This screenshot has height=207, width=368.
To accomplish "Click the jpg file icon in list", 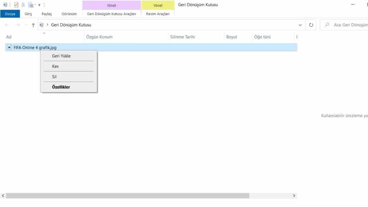I will tap(9, 47).
